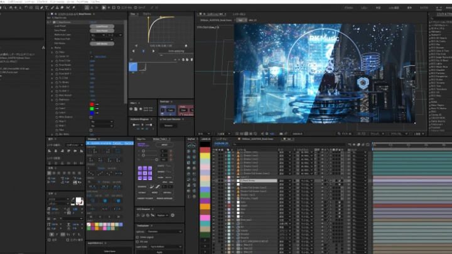Screen dimensions: 452x254
Task: Select the Brush tool in the toolbar
Action: 52,8
